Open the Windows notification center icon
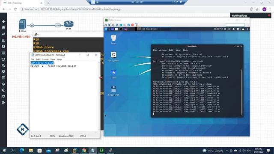 [268, 150]
